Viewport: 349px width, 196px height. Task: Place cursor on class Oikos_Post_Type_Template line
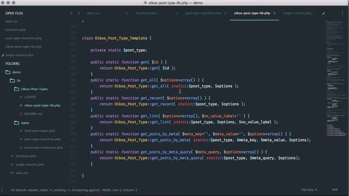117,38
